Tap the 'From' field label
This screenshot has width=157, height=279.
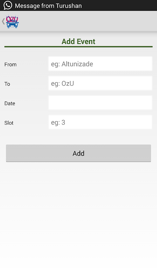click(x=10, y=65)
